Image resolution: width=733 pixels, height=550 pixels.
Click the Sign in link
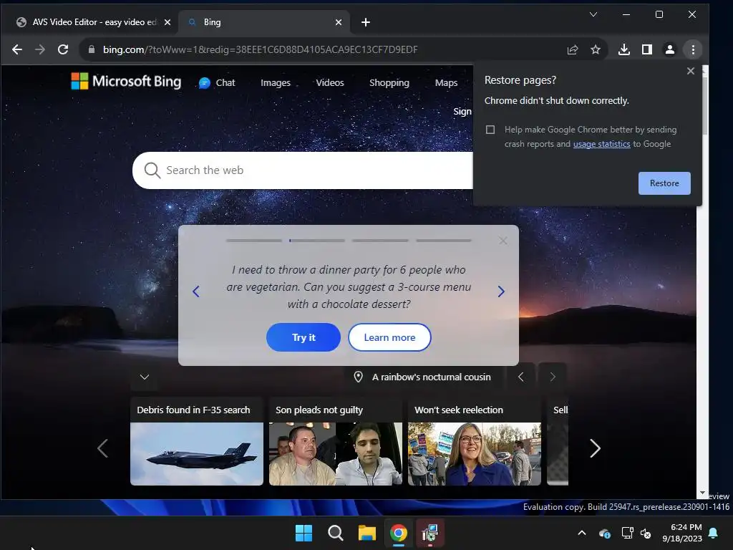pyautogui.click(x=463, y=111)
